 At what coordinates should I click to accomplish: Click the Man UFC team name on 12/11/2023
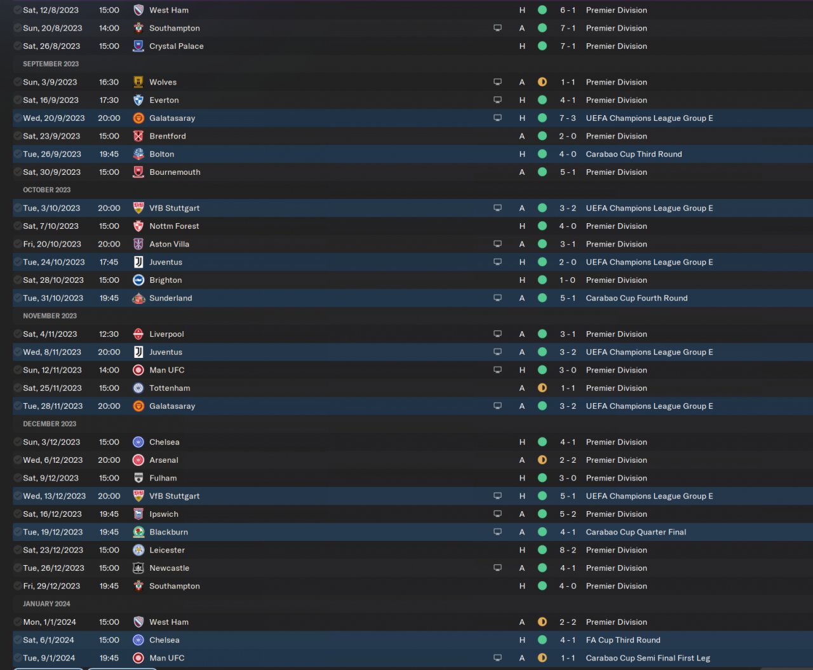point(167,370)
